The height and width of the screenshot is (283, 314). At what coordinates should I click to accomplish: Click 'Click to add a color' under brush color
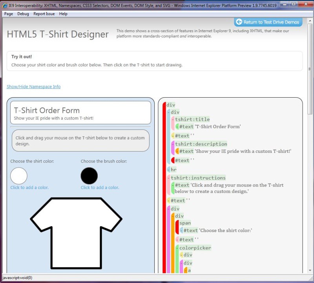(100, 187)
